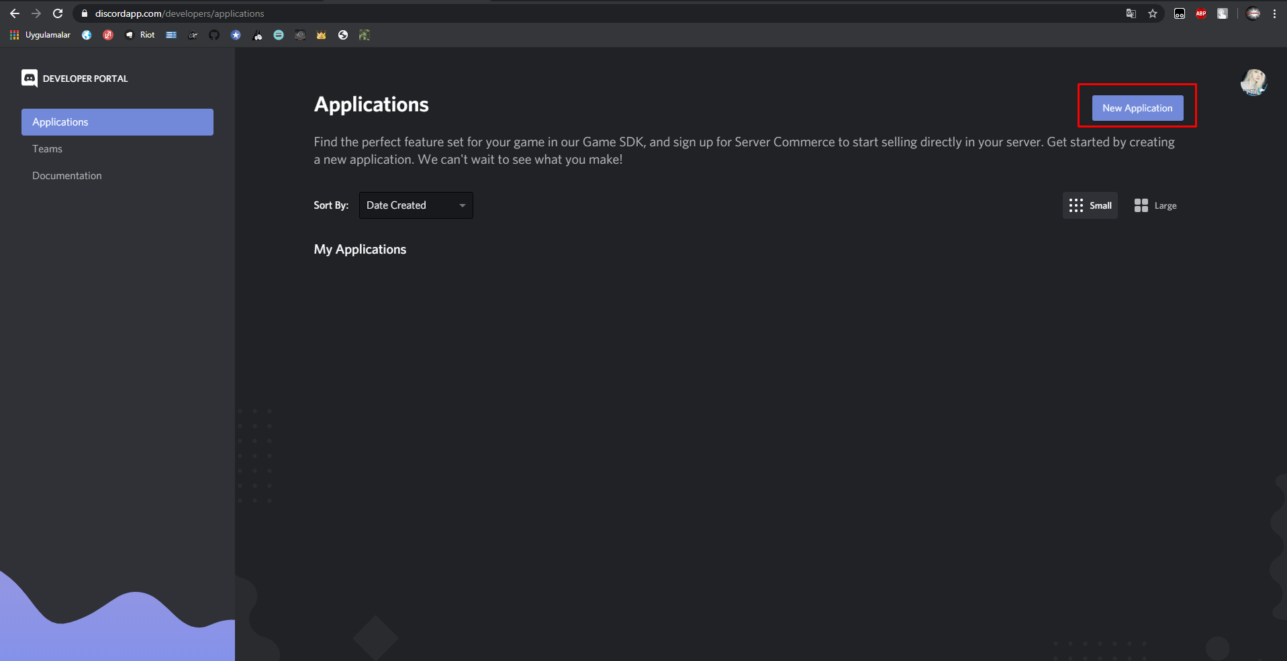Open Documentation in the sidebar
This screenshot has width=1287, height=661.
pyautogui.click(x=117, y=176)
